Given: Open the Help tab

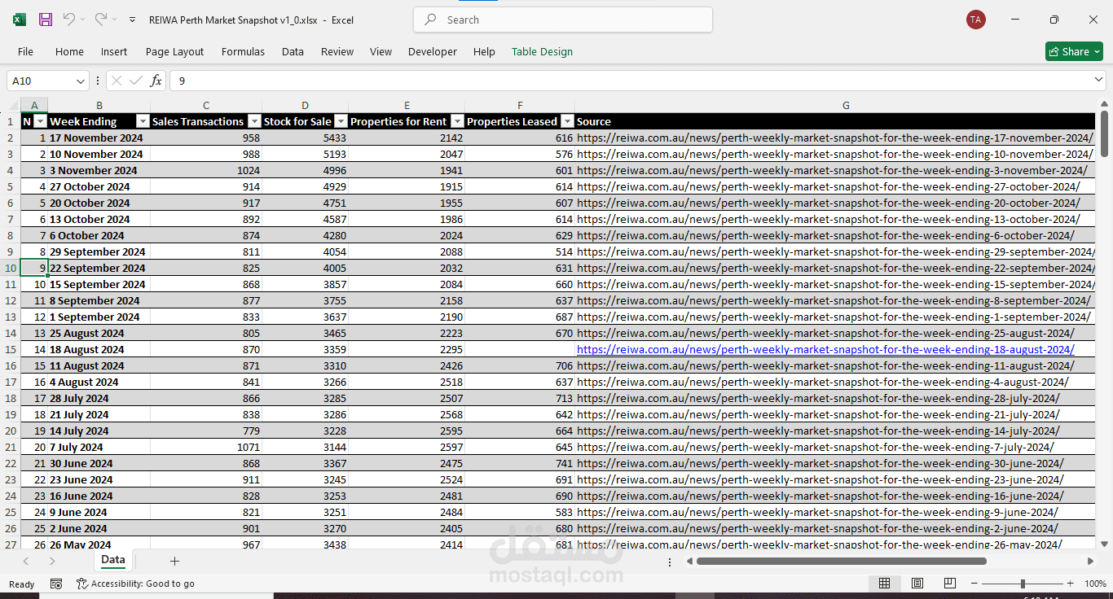Looking at the screenshot, I should click(x=484, y=51).
